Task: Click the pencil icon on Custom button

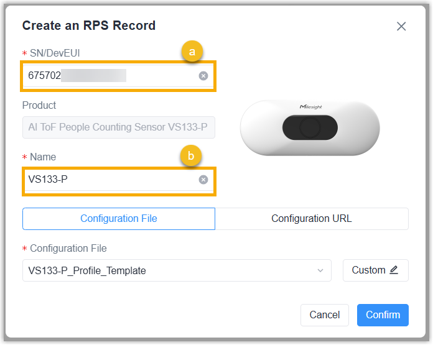Action: [394, 270]
